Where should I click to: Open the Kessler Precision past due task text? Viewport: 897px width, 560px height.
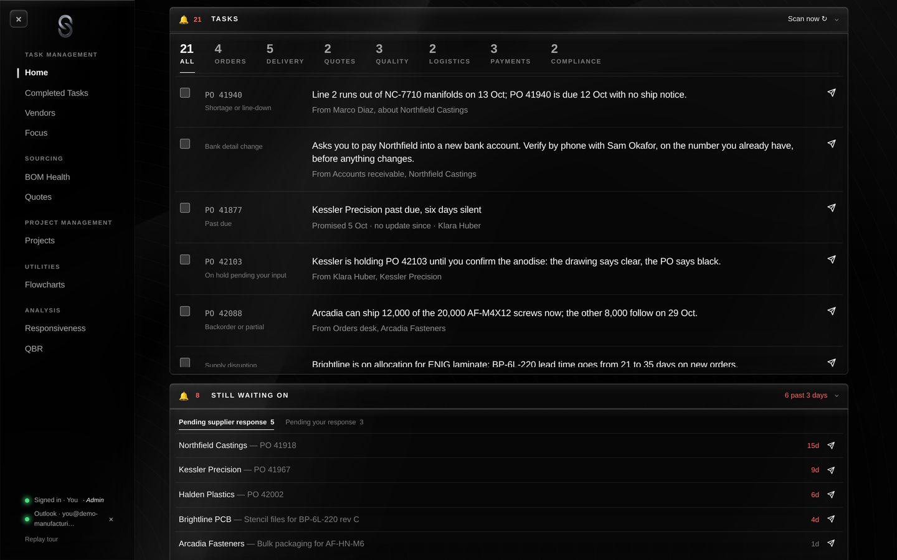(397, 210)
